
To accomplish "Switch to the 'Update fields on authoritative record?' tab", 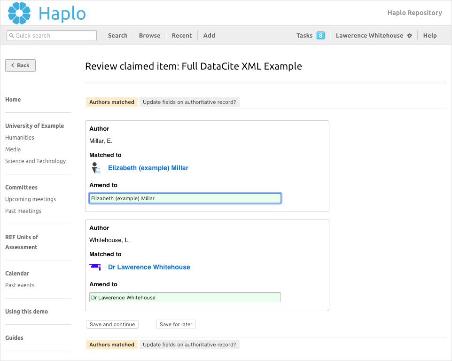I will point(189,102).
